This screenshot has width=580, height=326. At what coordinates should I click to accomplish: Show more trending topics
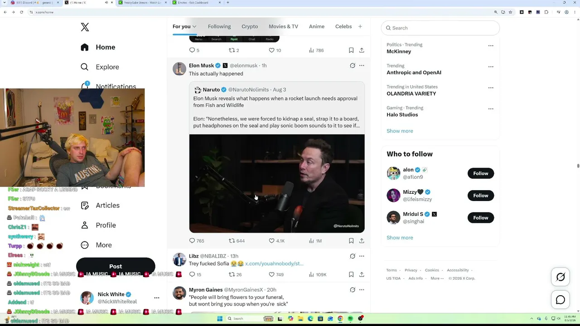[x=400, y=131]
